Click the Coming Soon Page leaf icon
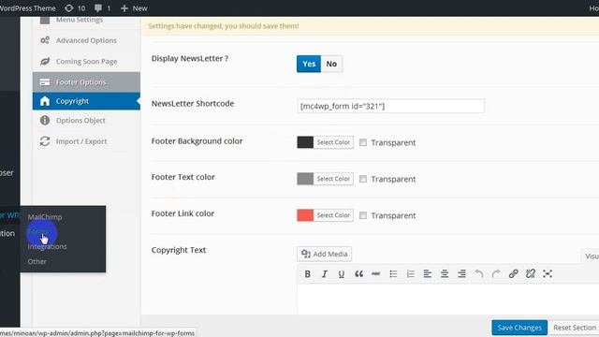599x337 pixels. (45, 61)
